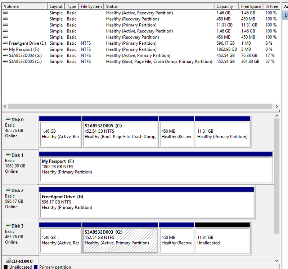This screenshot has width=288, height=269.
Task: Select the My Passport (F:) volume icon
Action: pyautogui.click(x=5, y=49)
